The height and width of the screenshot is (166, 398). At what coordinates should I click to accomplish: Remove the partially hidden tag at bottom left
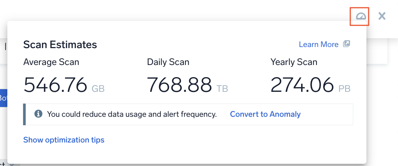click(11, 164)
